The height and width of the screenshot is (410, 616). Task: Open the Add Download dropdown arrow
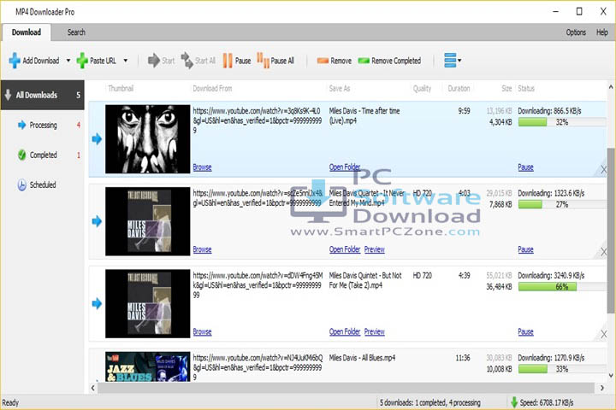[68, 61]
